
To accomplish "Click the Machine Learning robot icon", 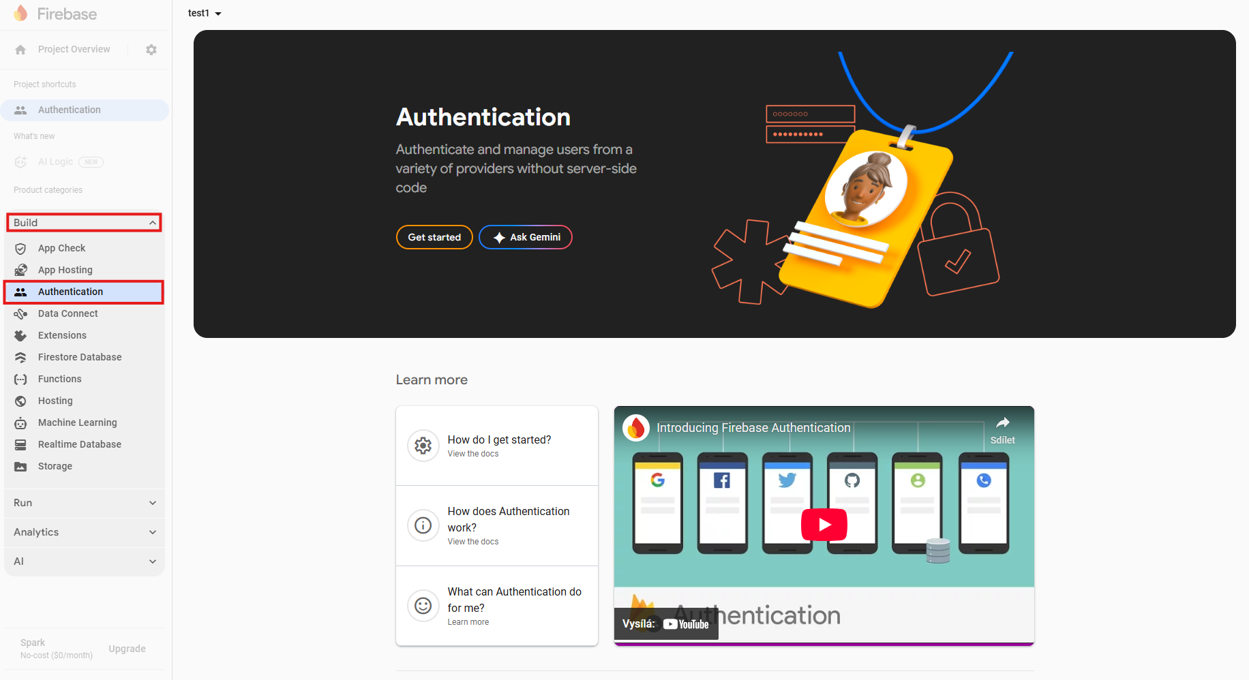I will coord(20,423).
